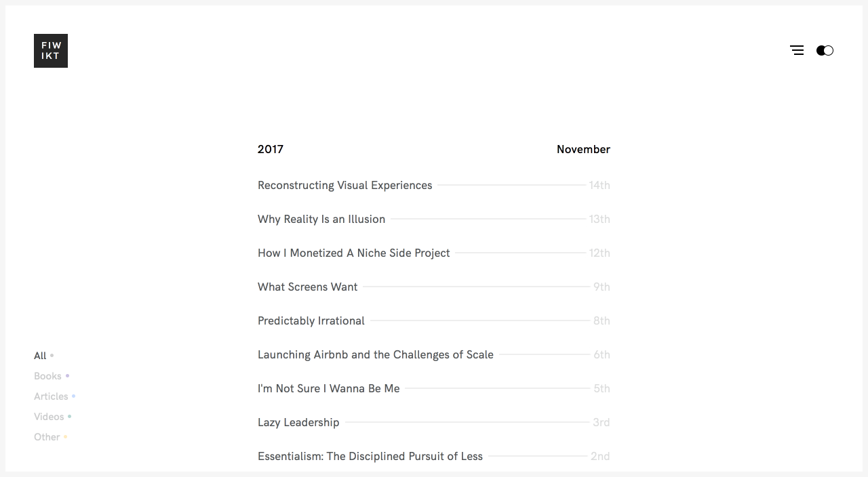Open Launching Airbnb and the Challenges of Scale
The width and height of the screenshot is (868, 477).
pos(375,354)
